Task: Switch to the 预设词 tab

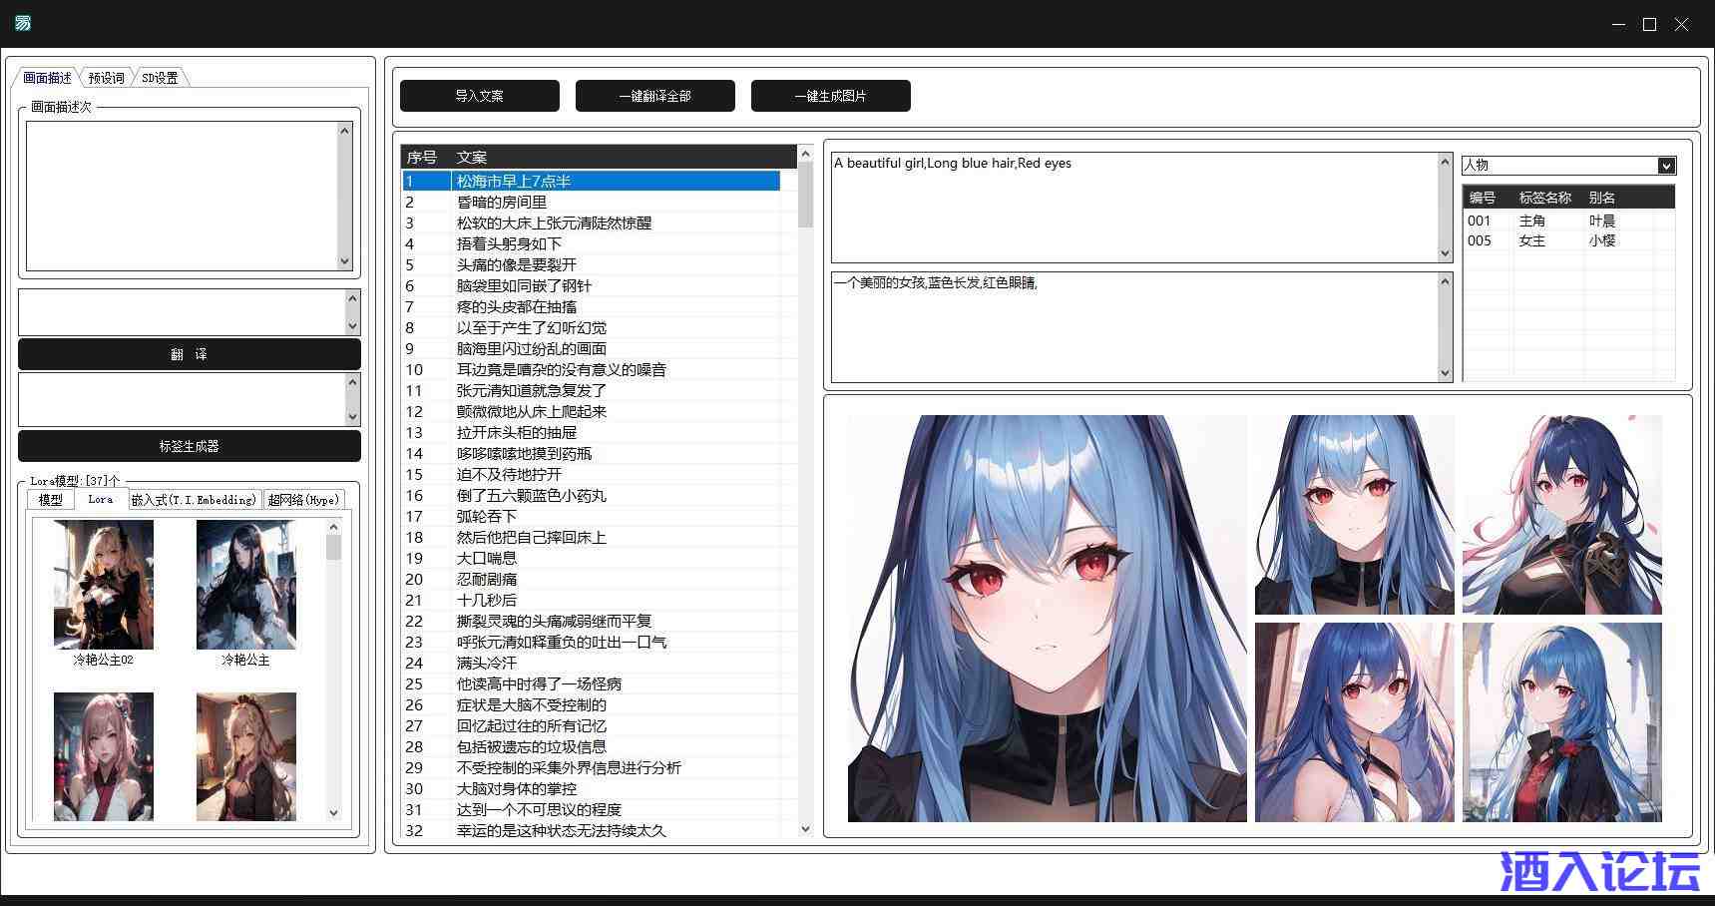Action: coord(106,78)
